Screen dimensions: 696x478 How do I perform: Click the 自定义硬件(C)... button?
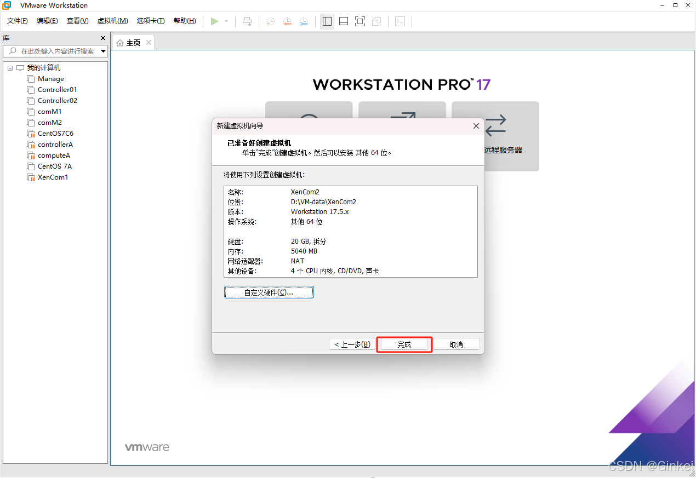(x=269, y=292)
